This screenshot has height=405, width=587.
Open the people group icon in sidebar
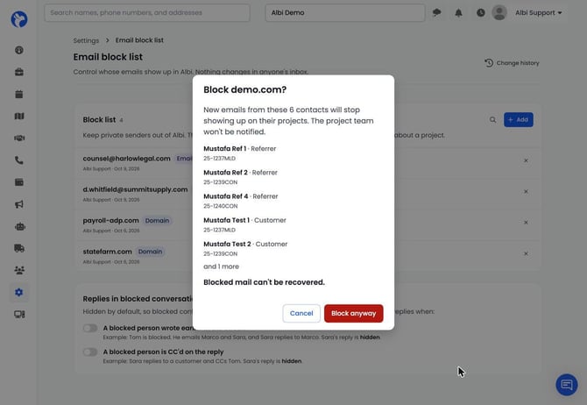coord(19,270)
